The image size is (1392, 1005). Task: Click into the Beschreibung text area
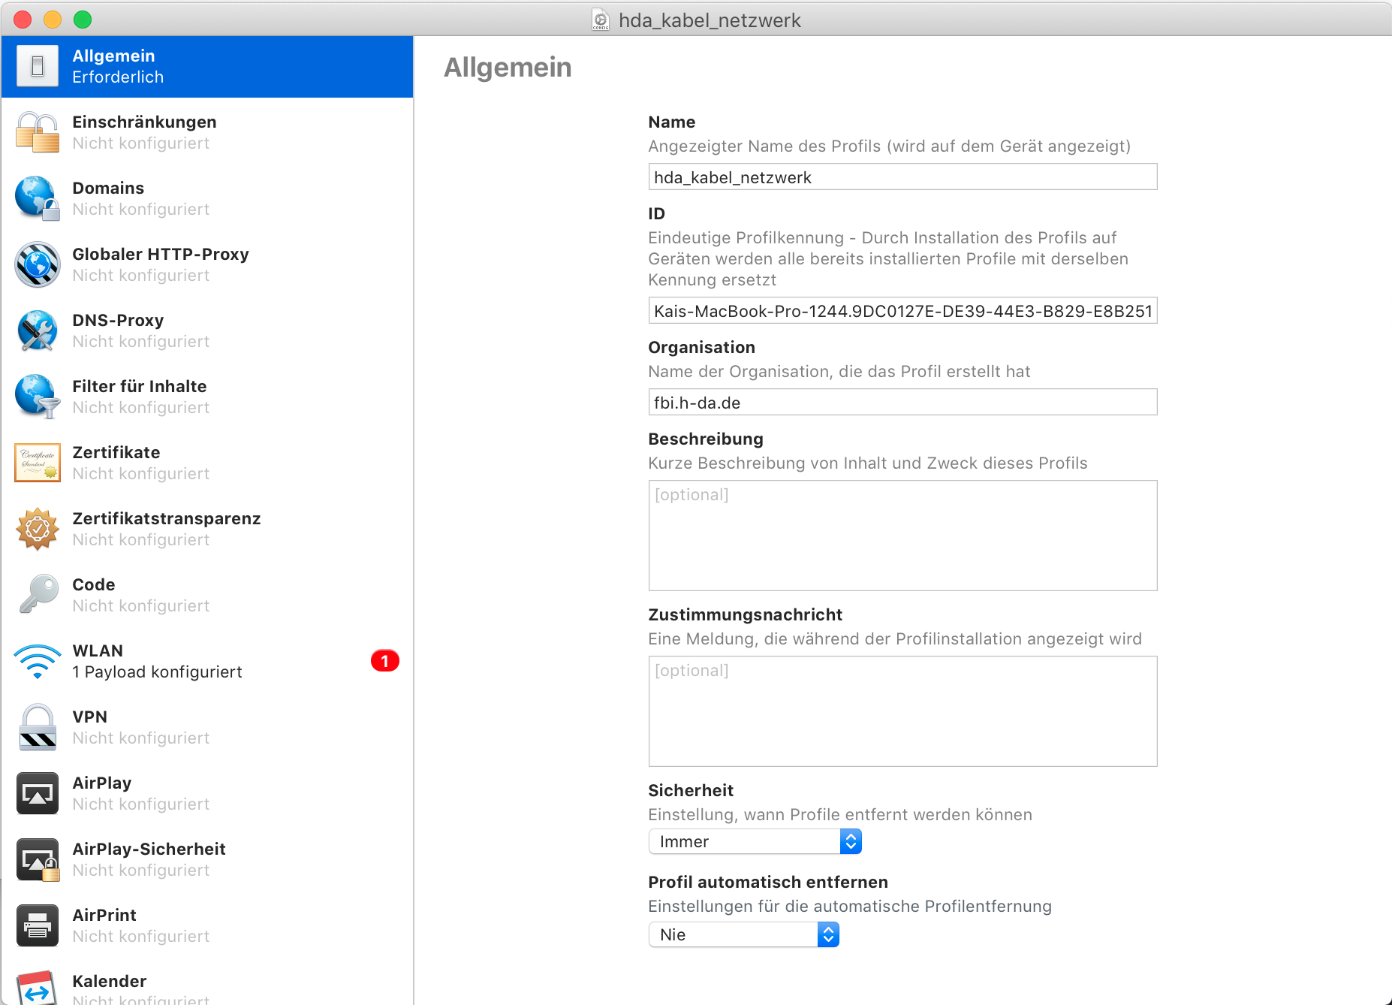coord(902,536)
